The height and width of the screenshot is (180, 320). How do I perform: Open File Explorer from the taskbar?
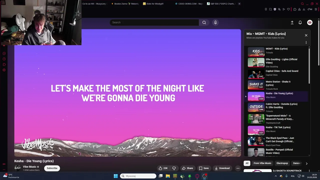[168, 176]
